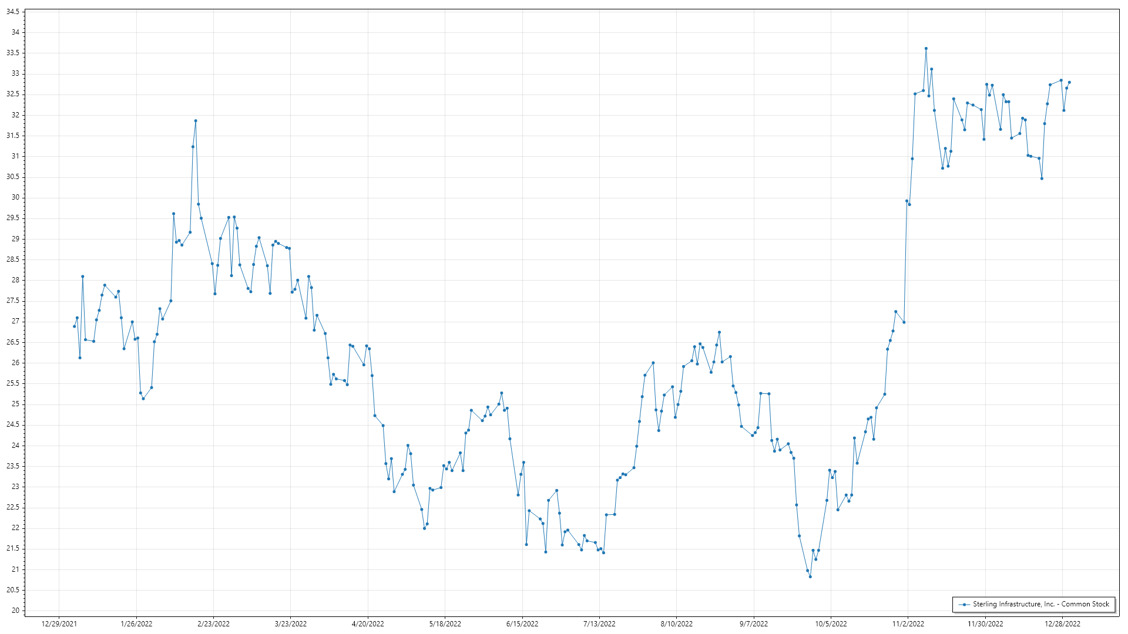This screenshot has height=634, width=1128.
Task: Click the 4/20/2022 date axis label
Action: 368,623
